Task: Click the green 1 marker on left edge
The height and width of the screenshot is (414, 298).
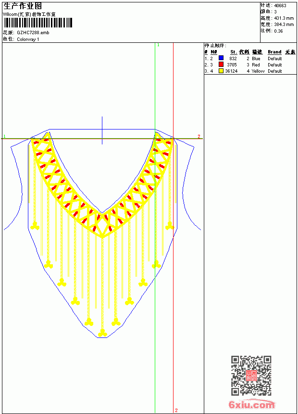Action: click(x=4, y=136)
